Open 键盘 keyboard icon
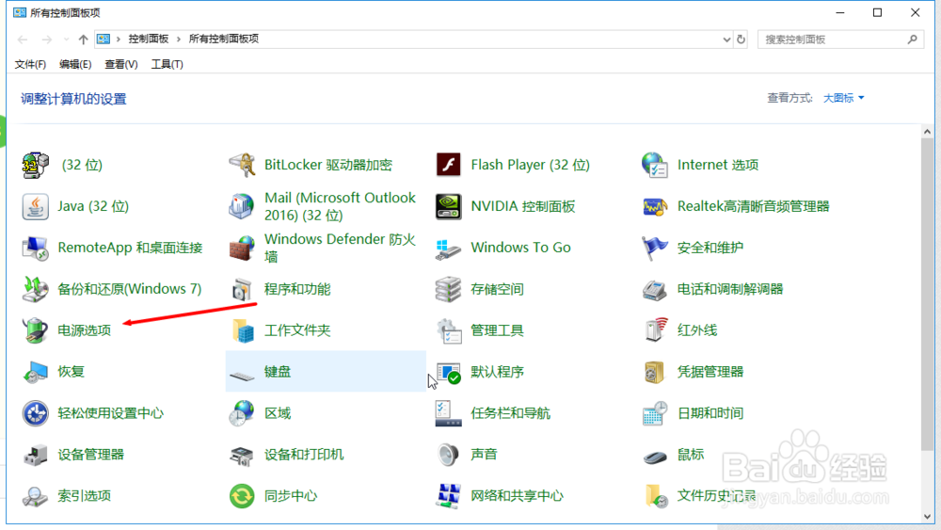This screenshot has width=941, height=530. pos(242,375)
